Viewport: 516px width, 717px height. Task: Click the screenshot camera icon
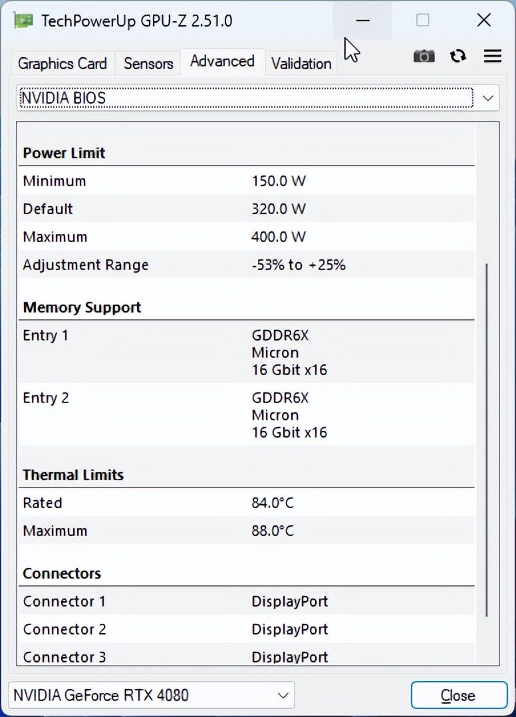(424, 57)
